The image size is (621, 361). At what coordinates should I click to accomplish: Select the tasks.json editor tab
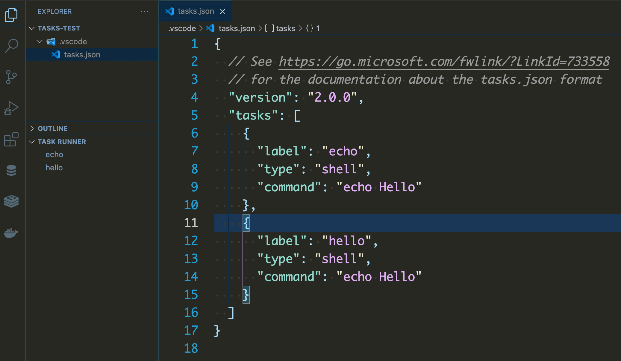tap(195, 11)
